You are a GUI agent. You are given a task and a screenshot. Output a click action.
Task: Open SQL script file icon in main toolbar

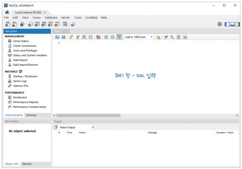(x=14, y=24)
